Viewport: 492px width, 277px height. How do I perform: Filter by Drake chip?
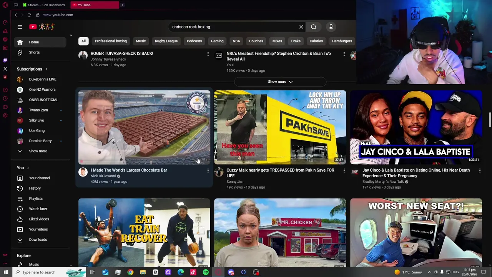coord(296,41)
